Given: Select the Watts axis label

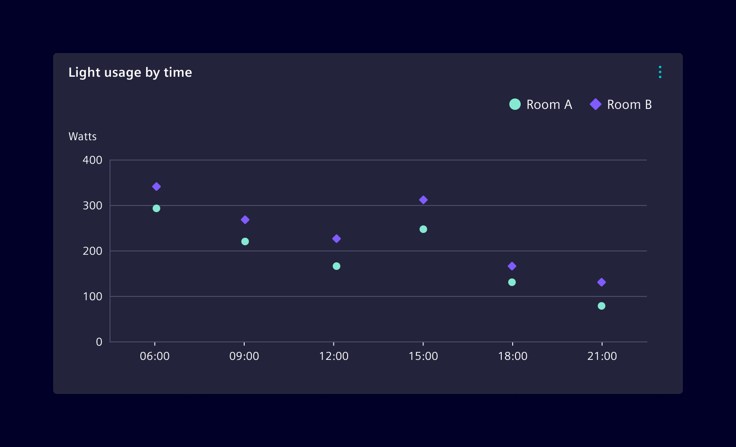Looking at the screenshot, I should point(83,136).
